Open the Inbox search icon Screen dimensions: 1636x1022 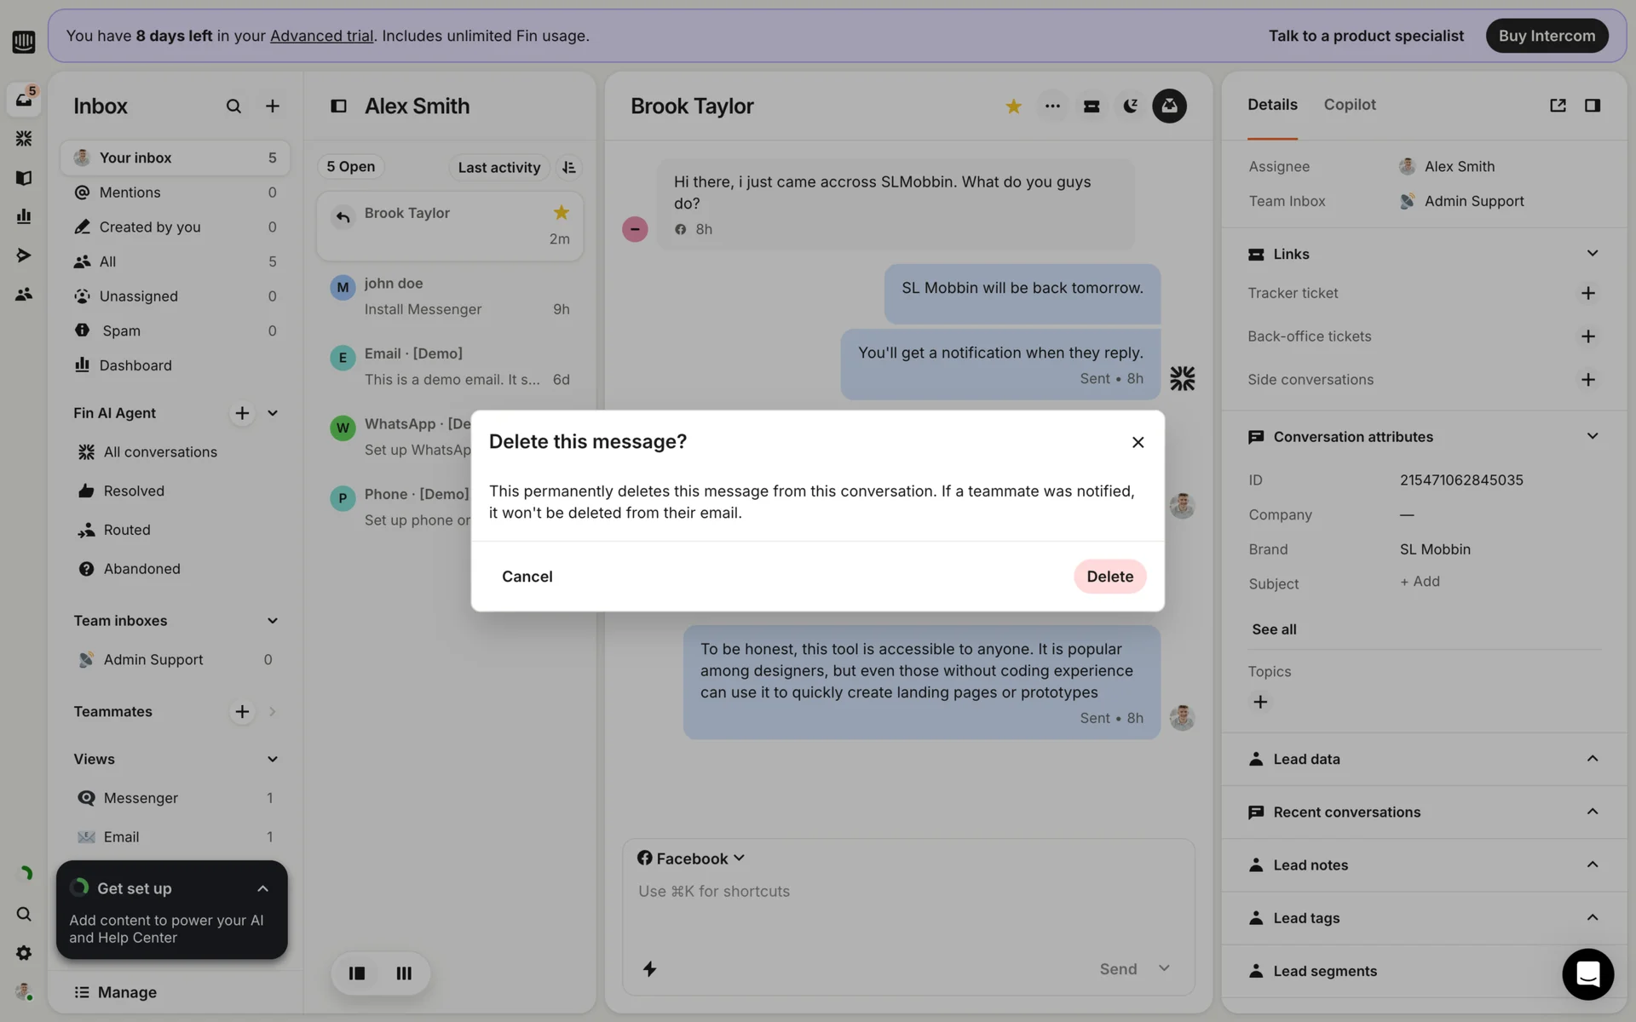tap(233, 106)
